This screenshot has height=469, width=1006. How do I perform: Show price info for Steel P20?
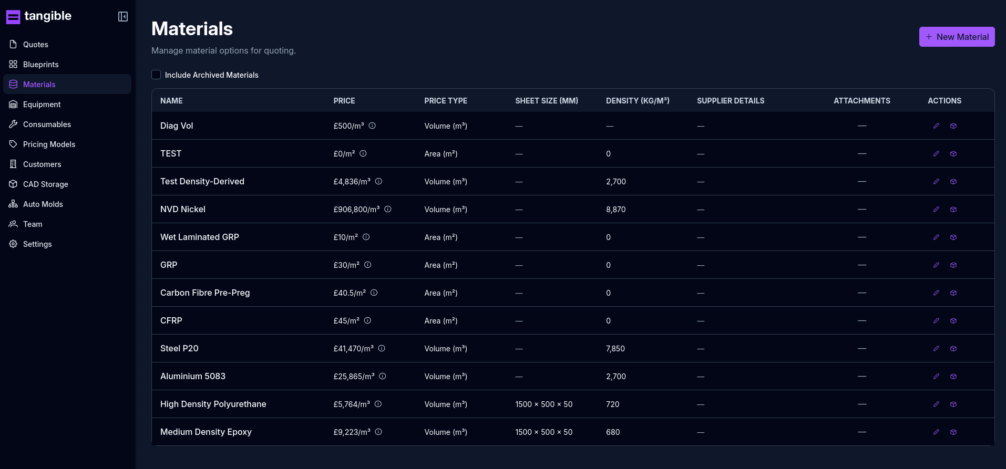(x=382, y=348)
